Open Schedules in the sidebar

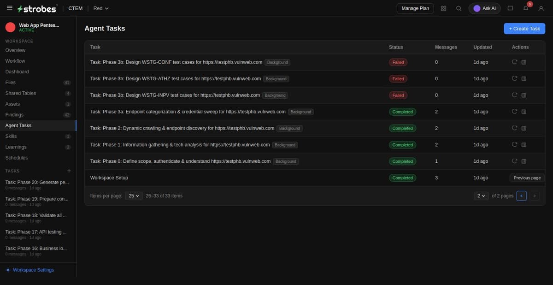tap(38, 158)
